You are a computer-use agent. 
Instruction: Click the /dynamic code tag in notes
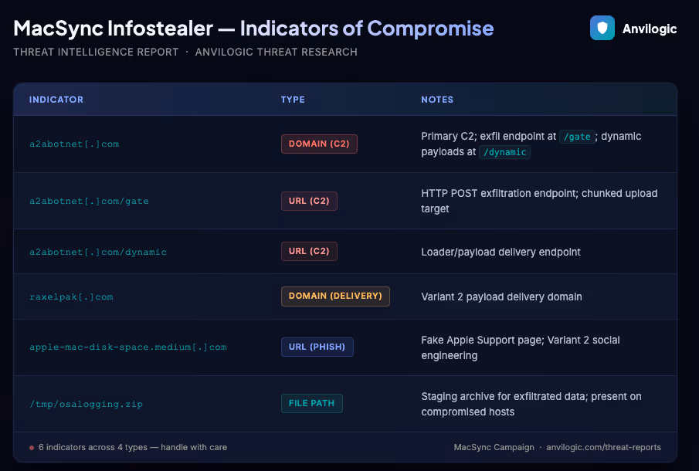[504, 152]
